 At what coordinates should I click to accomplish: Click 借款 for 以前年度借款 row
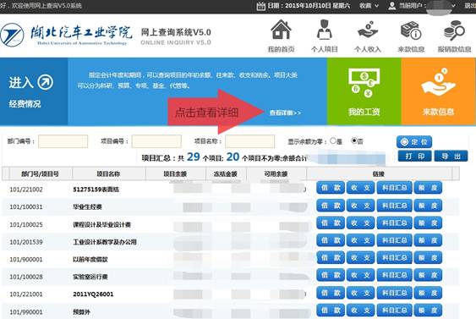pos(331,257)
